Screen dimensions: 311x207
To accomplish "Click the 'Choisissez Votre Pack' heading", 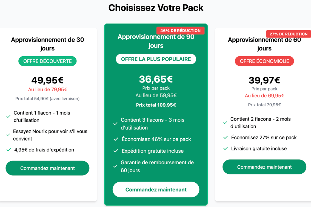I will click(156, 8).
